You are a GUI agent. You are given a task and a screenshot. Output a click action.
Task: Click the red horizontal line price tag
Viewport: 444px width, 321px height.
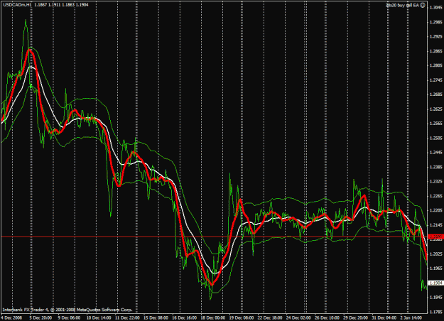coord(435,236)
